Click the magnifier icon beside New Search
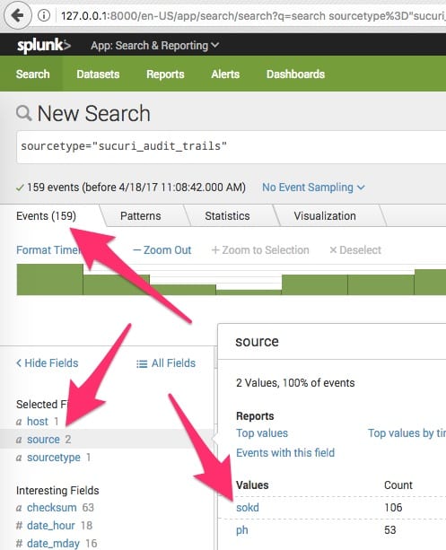The image size is (446, 550). pyautogui.click(x=24, y=114)
